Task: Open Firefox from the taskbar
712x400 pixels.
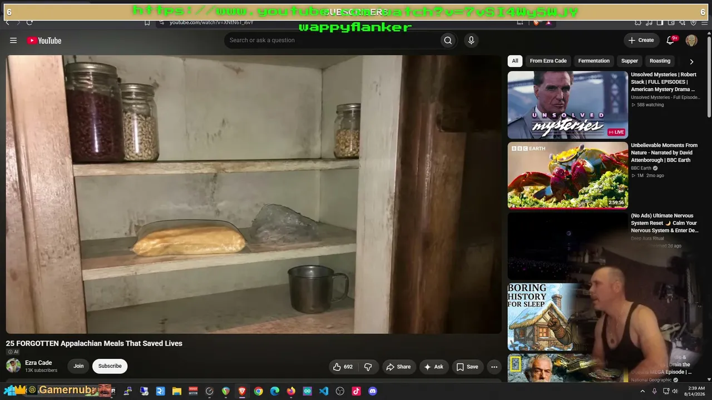Action: point(291,391)
